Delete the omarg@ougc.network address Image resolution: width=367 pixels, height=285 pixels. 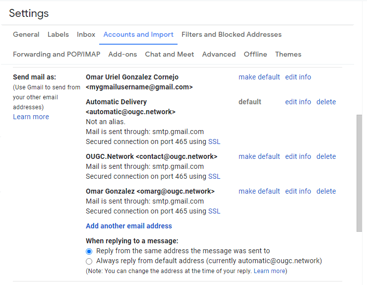[x=326, y=191]
